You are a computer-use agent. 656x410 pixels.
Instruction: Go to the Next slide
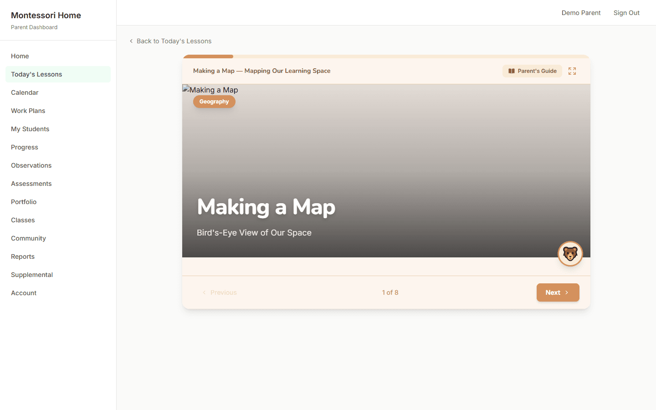point(558,292)
